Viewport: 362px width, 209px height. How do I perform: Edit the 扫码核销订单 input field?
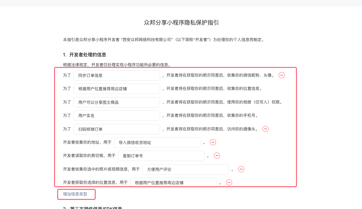tap(117, 129)
